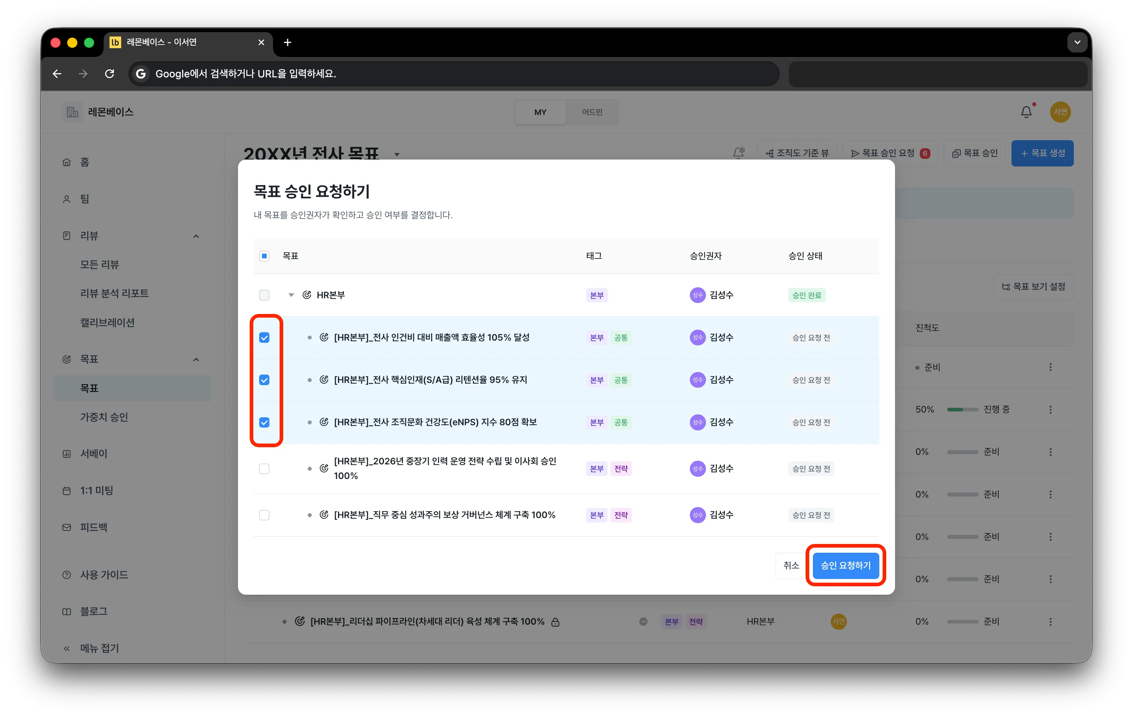
Task: Click the 리뷰 document icon
Action: [67, 236]
